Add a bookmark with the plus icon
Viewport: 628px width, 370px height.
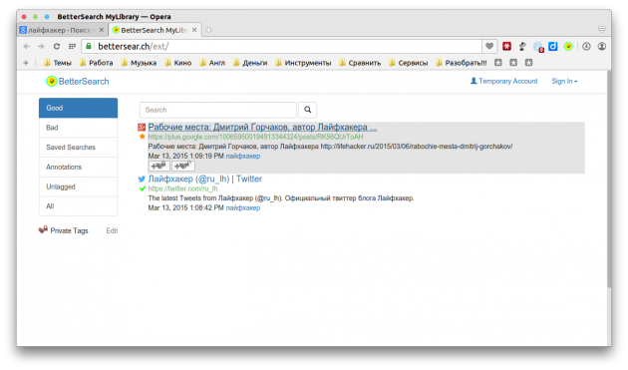pos(26,63)
